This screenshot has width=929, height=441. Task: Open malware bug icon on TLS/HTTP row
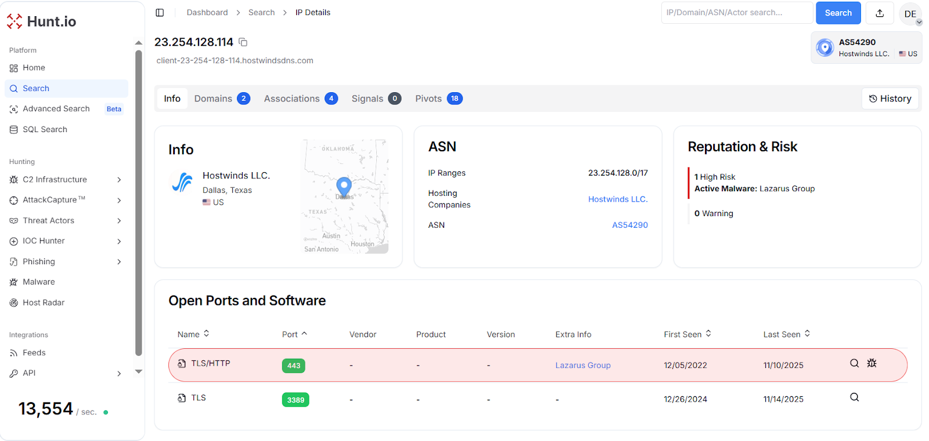pos(872,363)
